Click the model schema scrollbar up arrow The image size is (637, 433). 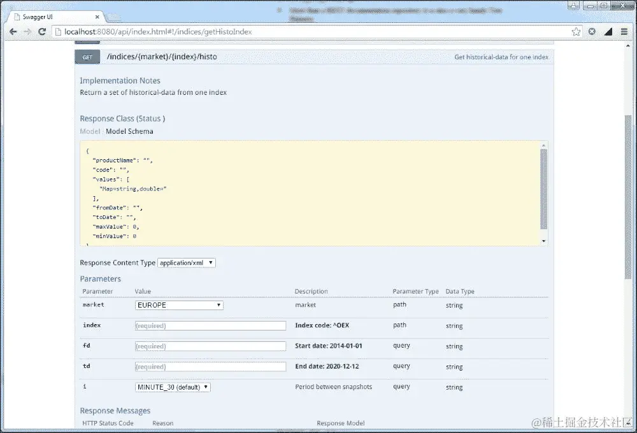pyautogui.click(x=543, y=145)
